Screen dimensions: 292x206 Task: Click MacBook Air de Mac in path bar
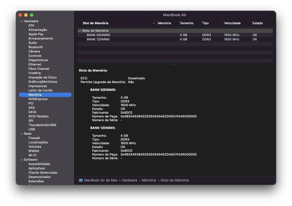coord(101,180)
